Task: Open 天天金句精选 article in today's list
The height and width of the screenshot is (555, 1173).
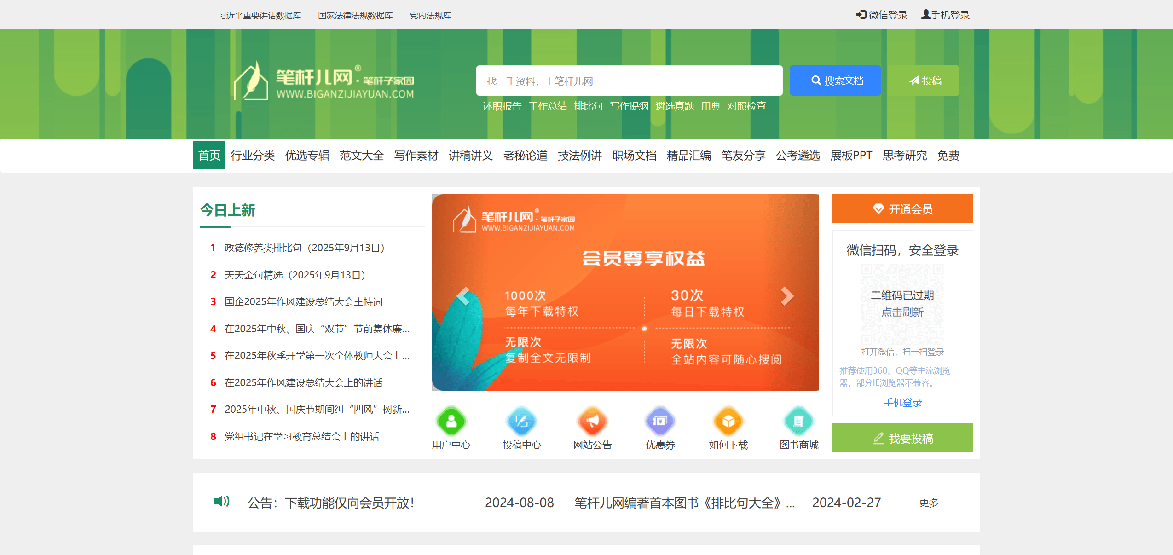Action: [295, 275]
